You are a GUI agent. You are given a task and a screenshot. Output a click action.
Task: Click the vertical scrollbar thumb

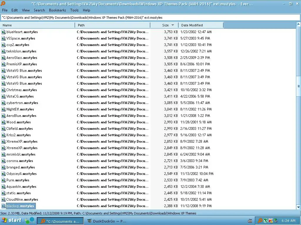click(x=299, y=86)
